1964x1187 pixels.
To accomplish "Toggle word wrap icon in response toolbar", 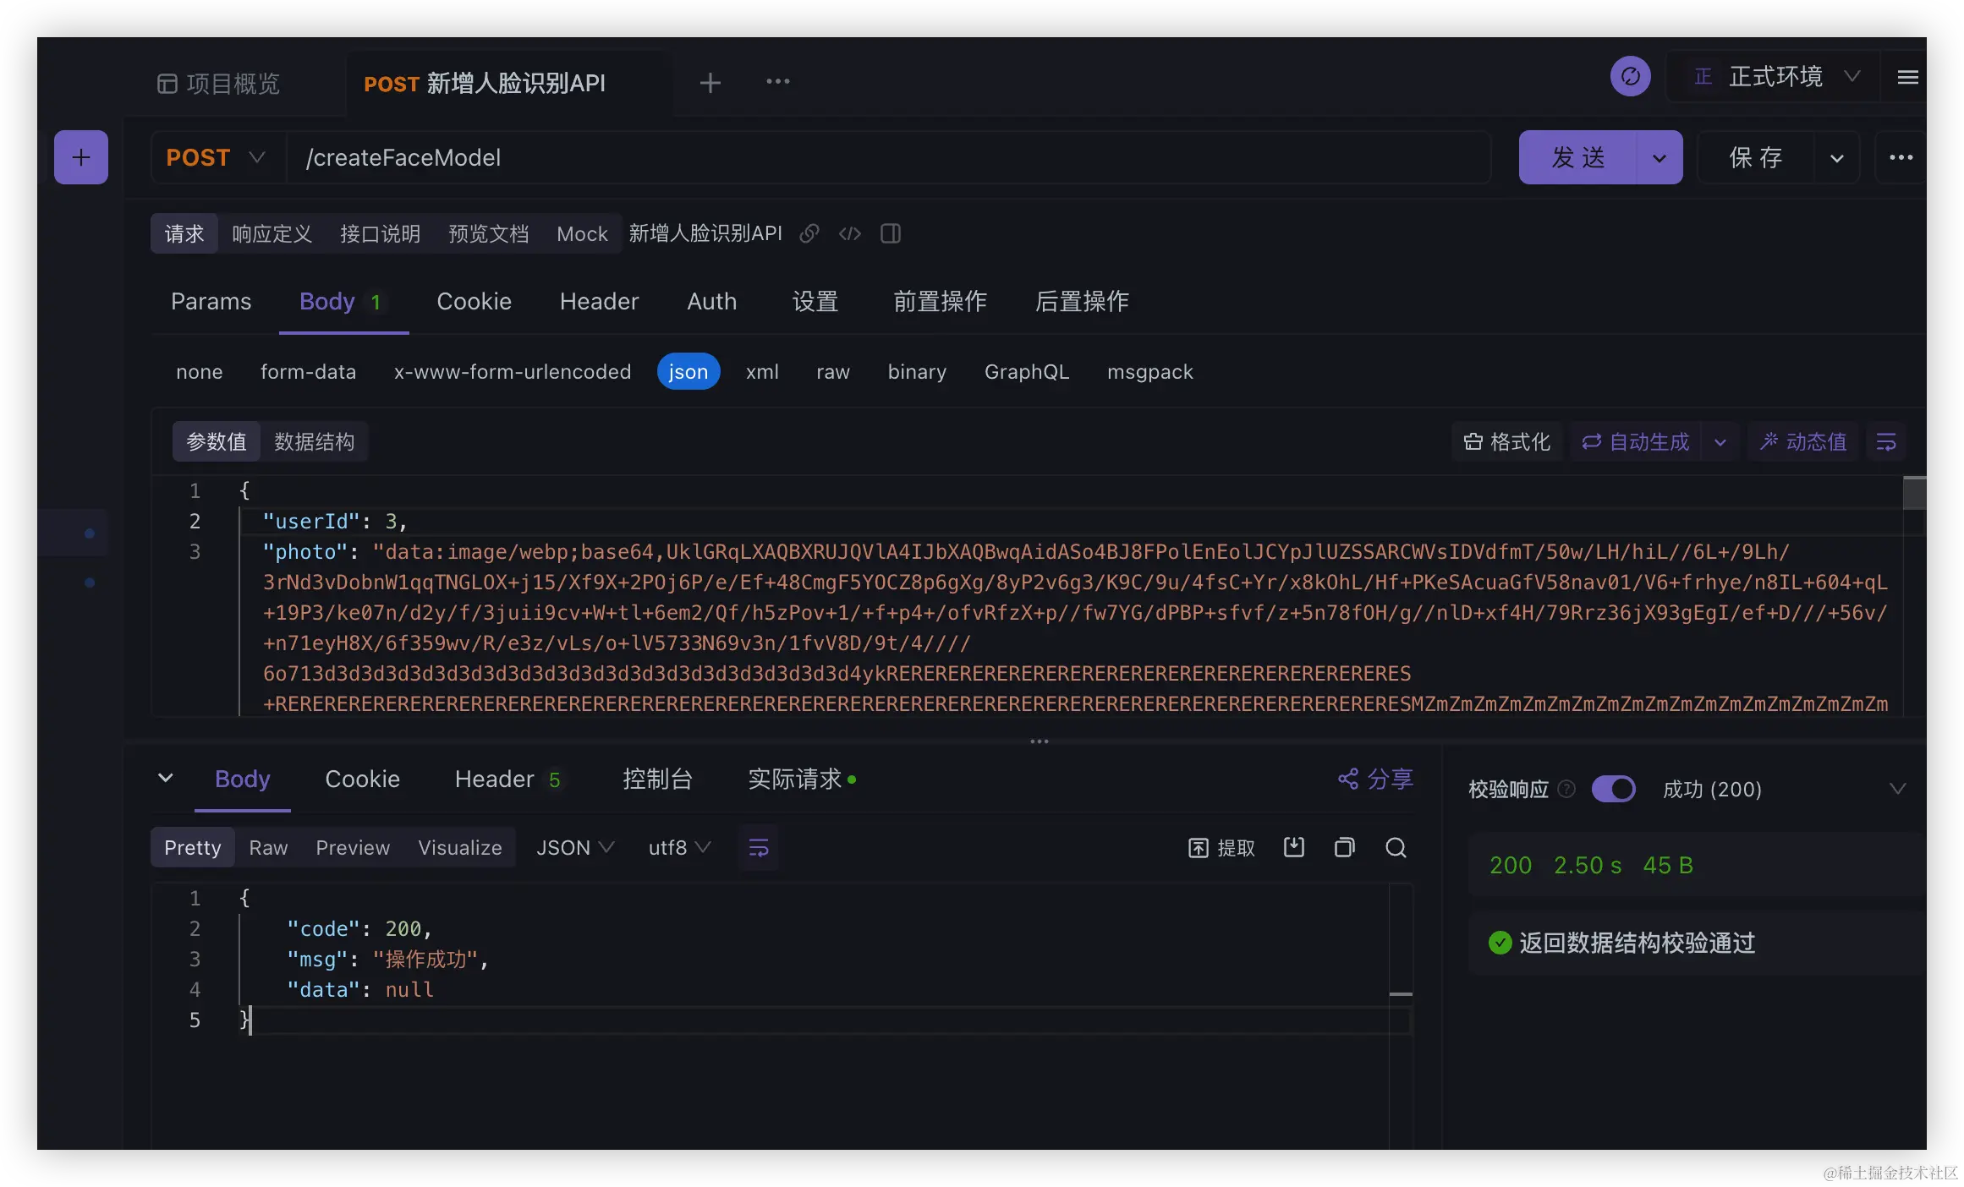I will pyautogui.click(x=759, y=848).
